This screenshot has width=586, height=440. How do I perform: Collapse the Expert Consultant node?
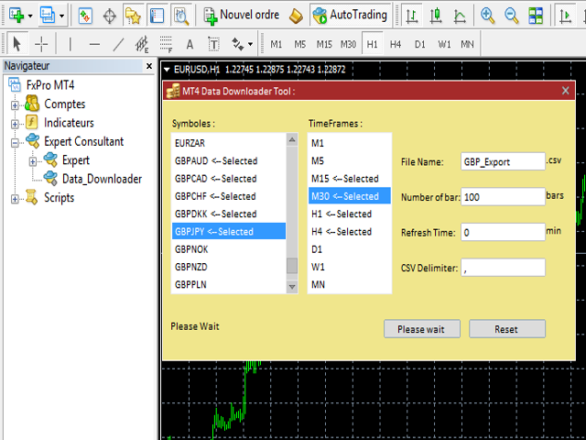pos(15,143)
